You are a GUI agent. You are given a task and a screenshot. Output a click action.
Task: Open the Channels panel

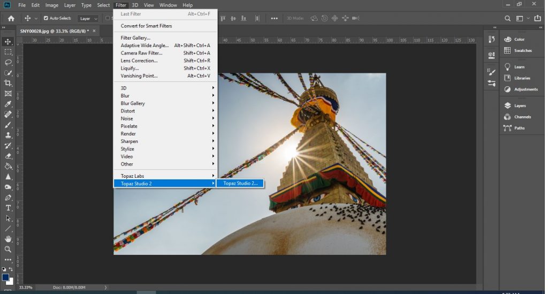[x=522, y=117]
